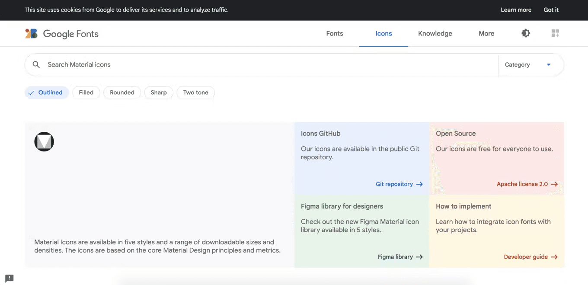Open the Figma library link
588x285 pixels.
tap(395, 257)
